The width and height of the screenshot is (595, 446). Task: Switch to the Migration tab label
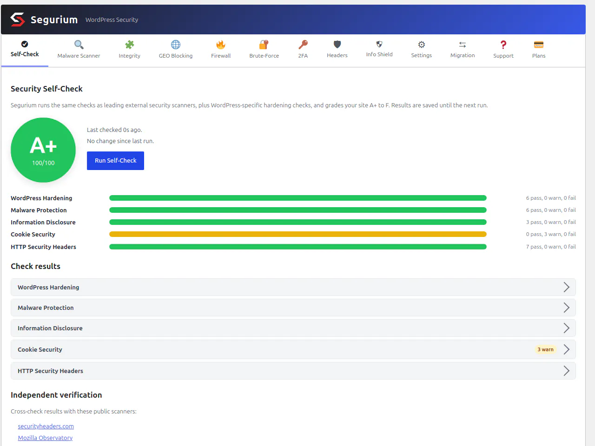pyautogui.click(x=463, y=55)
